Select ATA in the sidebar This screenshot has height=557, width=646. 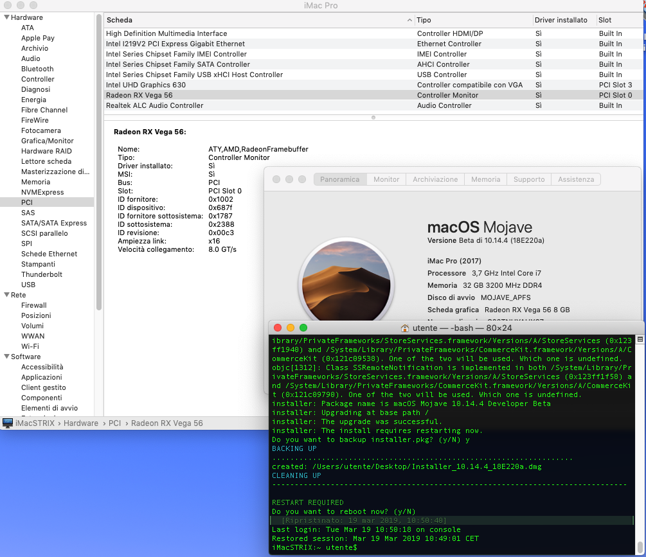pyautogui.click(x=28, y=28)
